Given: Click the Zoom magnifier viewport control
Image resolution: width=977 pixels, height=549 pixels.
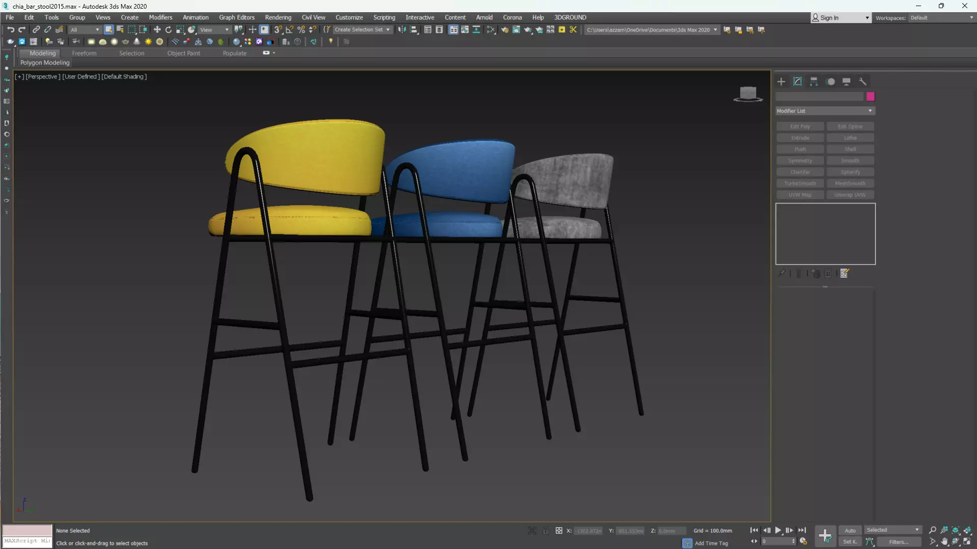Looking at the screenshot, I should (x=933, y=530).
